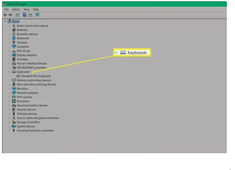
Task: Click the Mice and pointing devices icon
Action: (14, 84)
